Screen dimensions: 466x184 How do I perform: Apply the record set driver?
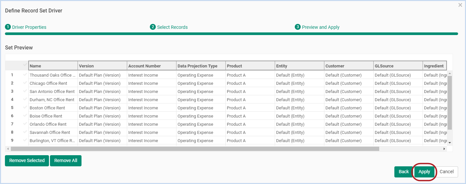(424, 172)
